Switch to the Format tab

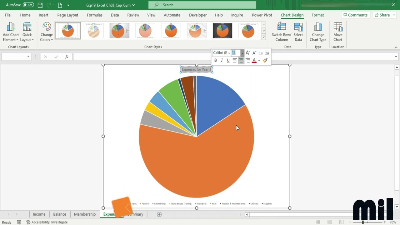[317, 15]
